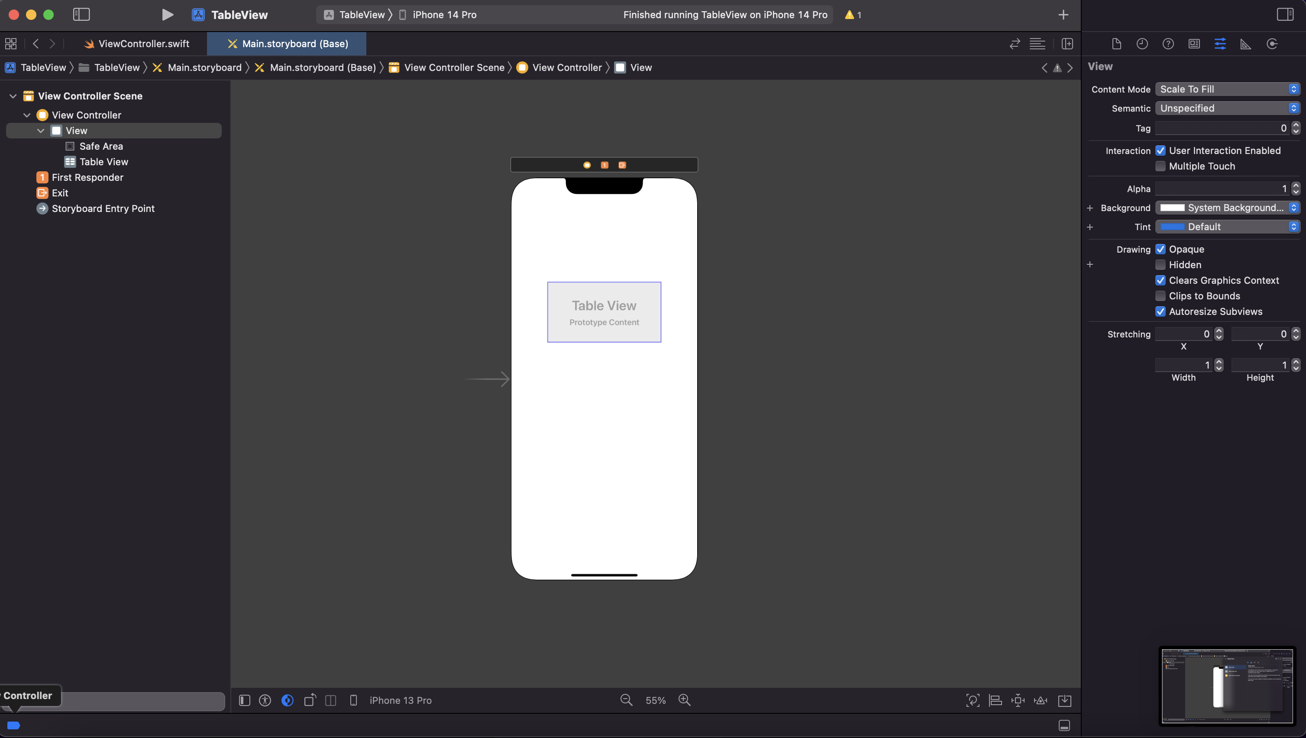Toggle the Hidden checkbox
The width and height of the screenshot is (1306, 738).
coord(1160,265)
